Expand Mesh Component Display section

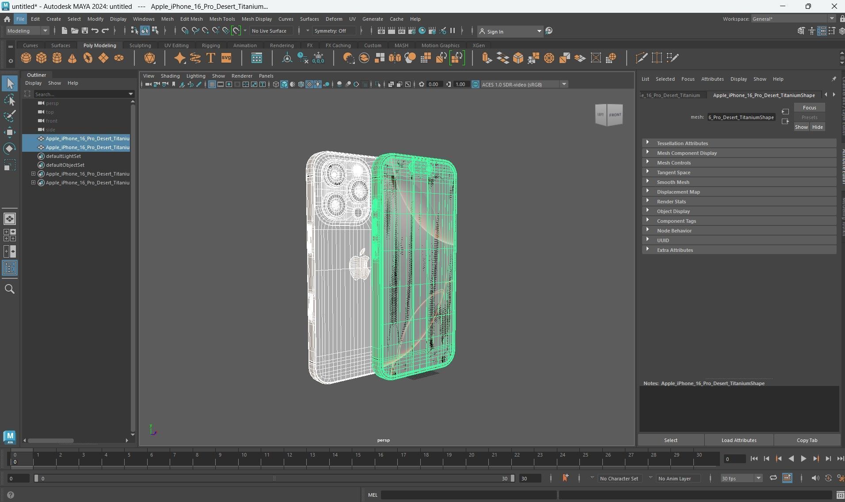(x=647, y=153)
